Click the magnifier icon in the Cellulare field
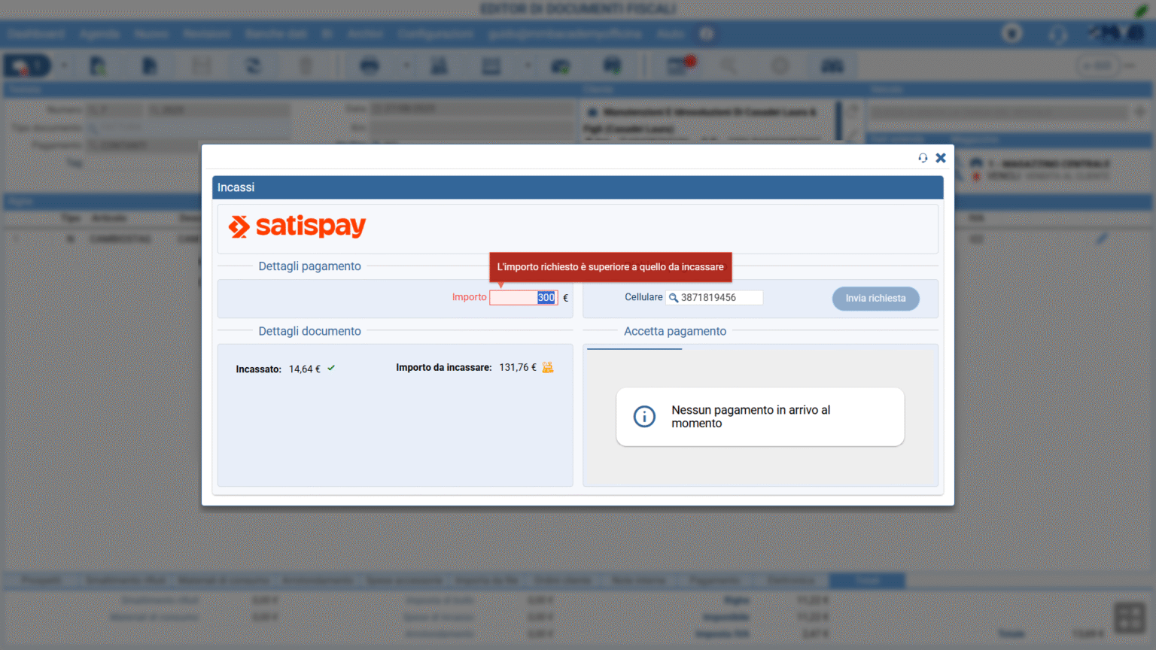The image size is (1156, 650). 674,298
